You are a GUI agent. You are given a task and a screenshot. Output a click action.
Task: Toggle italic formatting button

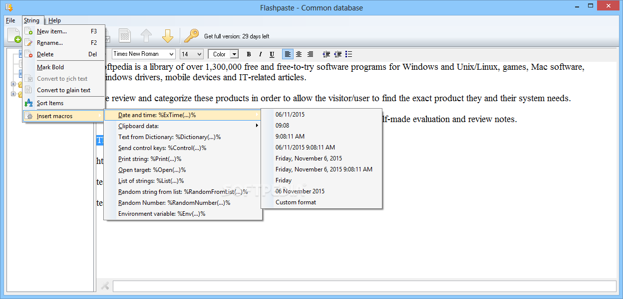(x=260, y=54)
